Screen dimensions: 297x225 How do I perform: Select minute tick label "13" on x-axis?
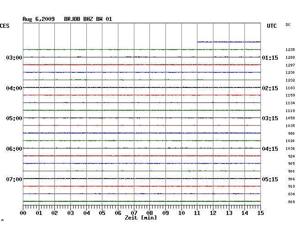(x=229, y=213)
